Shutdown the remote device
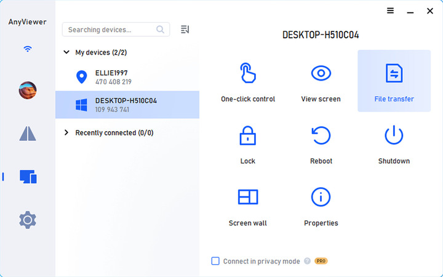 point(394,136)
